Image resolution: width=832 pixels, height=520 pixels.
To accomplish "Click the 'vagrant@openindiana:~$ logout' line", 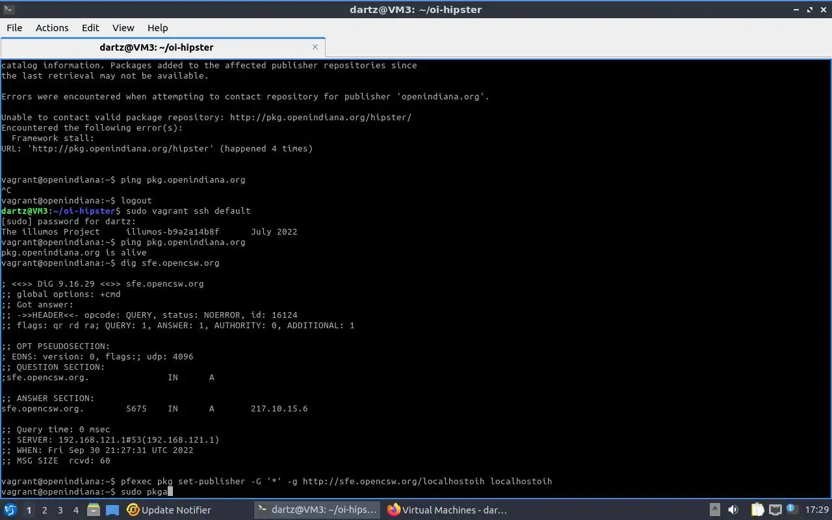I will 76,201.
